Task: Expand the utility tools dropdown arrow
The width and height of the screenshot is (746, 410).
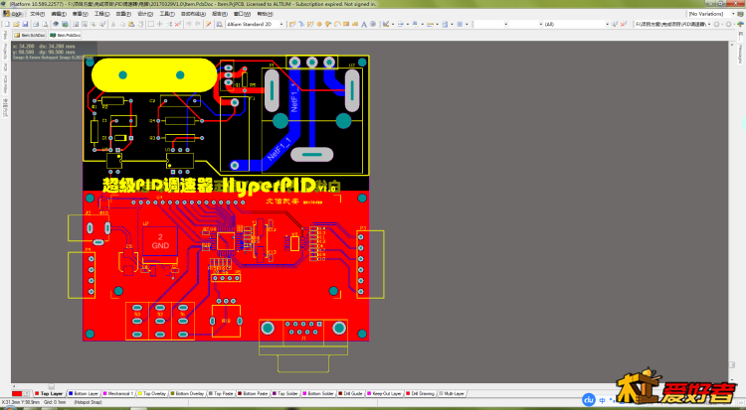Action: [x=393, y=24]
